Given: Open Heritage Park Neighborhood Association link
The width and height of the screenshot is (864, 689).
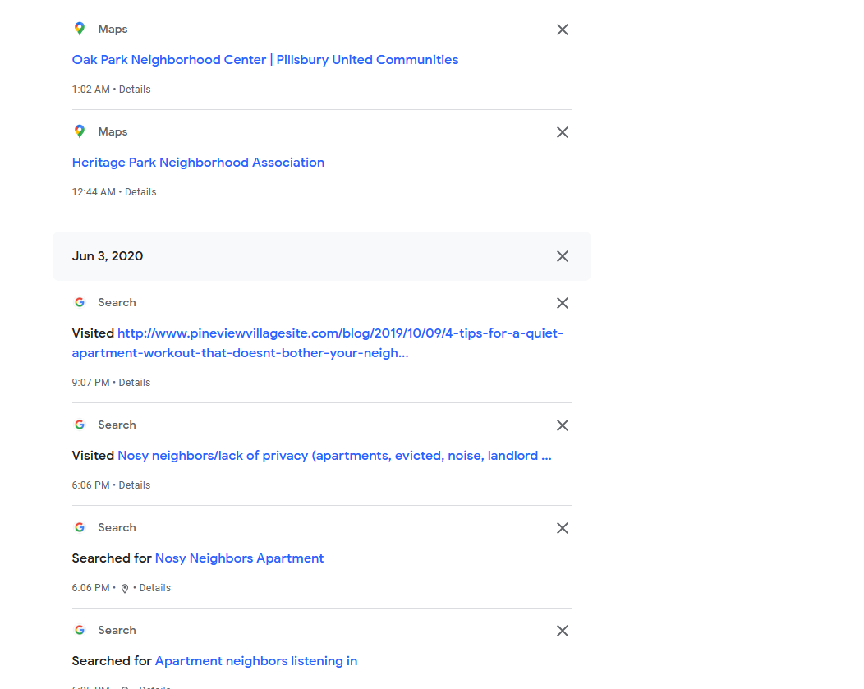Looking at the screenshot, I should 198,163.
